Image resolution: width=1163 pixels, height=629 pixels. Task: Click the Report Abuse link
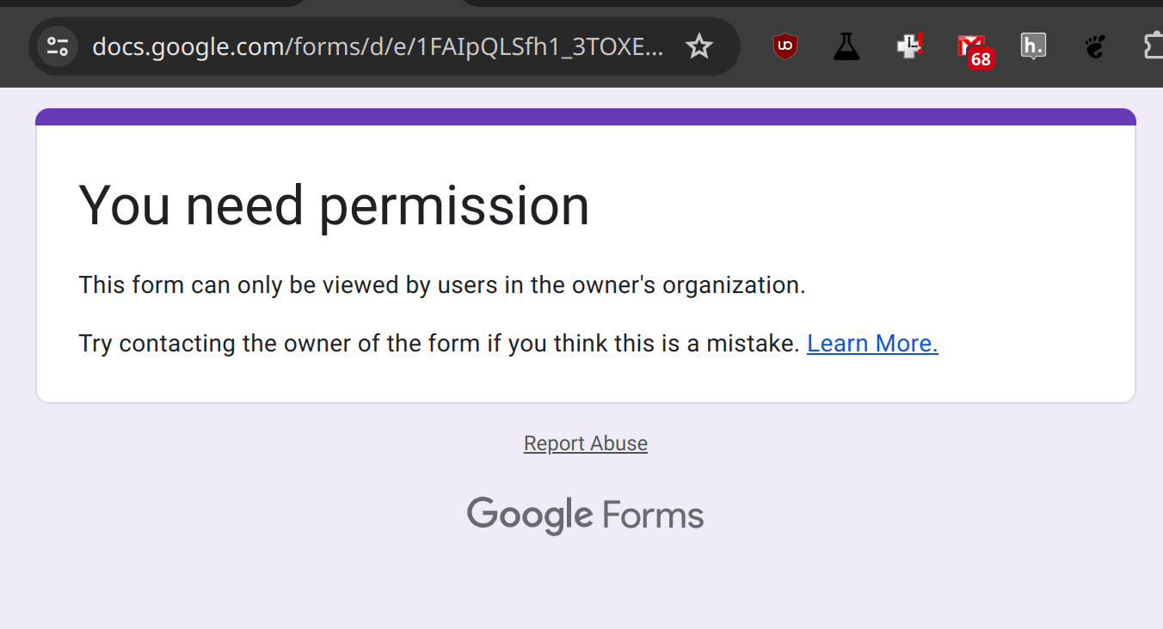click(x=586, y=443)
